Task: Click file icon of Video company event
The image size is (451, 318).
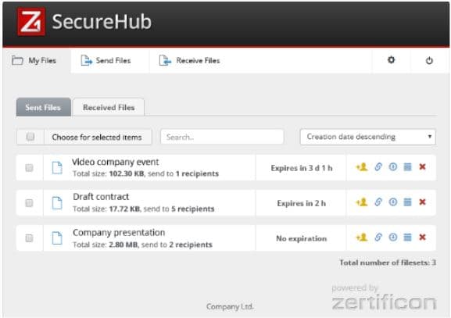Action: pos(57,168)
